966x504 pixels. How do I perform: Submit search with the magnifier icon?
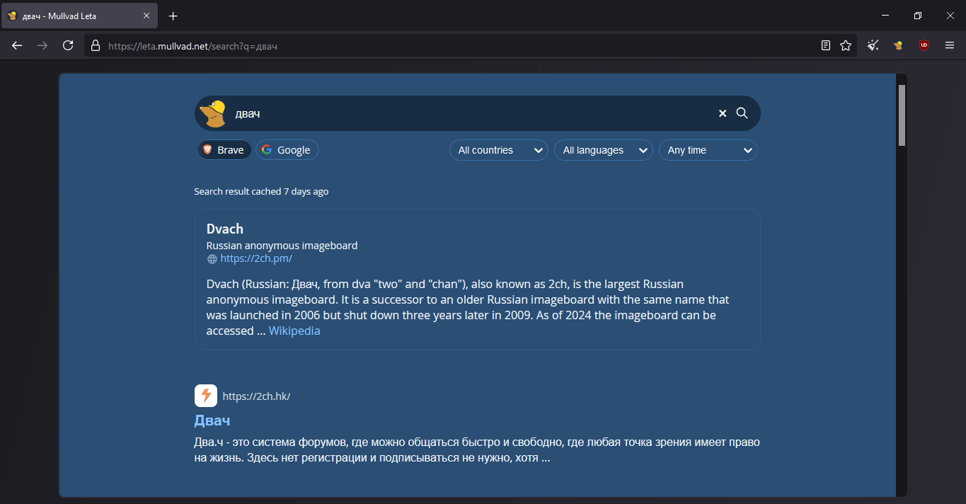[742, 113]
